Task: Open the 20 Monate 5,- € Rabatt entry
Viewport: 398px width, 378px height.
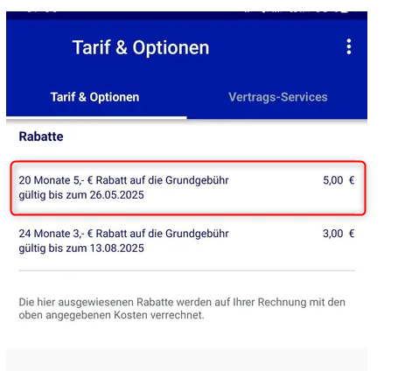Action: [x=188, y=188]
